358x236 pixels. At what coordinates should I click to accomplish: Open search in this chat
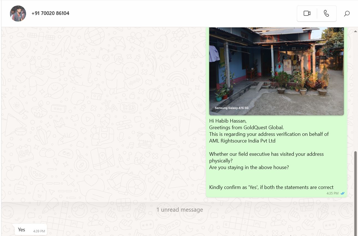[x=347, y=13]
